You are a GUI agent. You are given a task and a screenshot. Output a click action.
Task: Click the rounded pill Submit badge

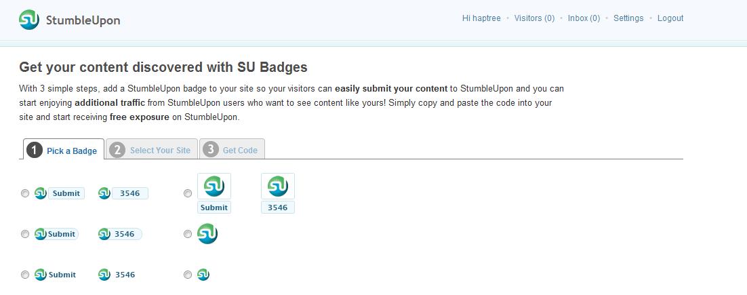(x=56, y=234)
